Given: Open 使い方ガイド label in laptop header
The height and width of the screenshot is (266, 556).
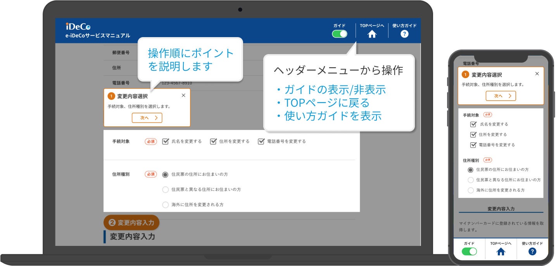Looking at the screenshot, I should click(404, 26).
